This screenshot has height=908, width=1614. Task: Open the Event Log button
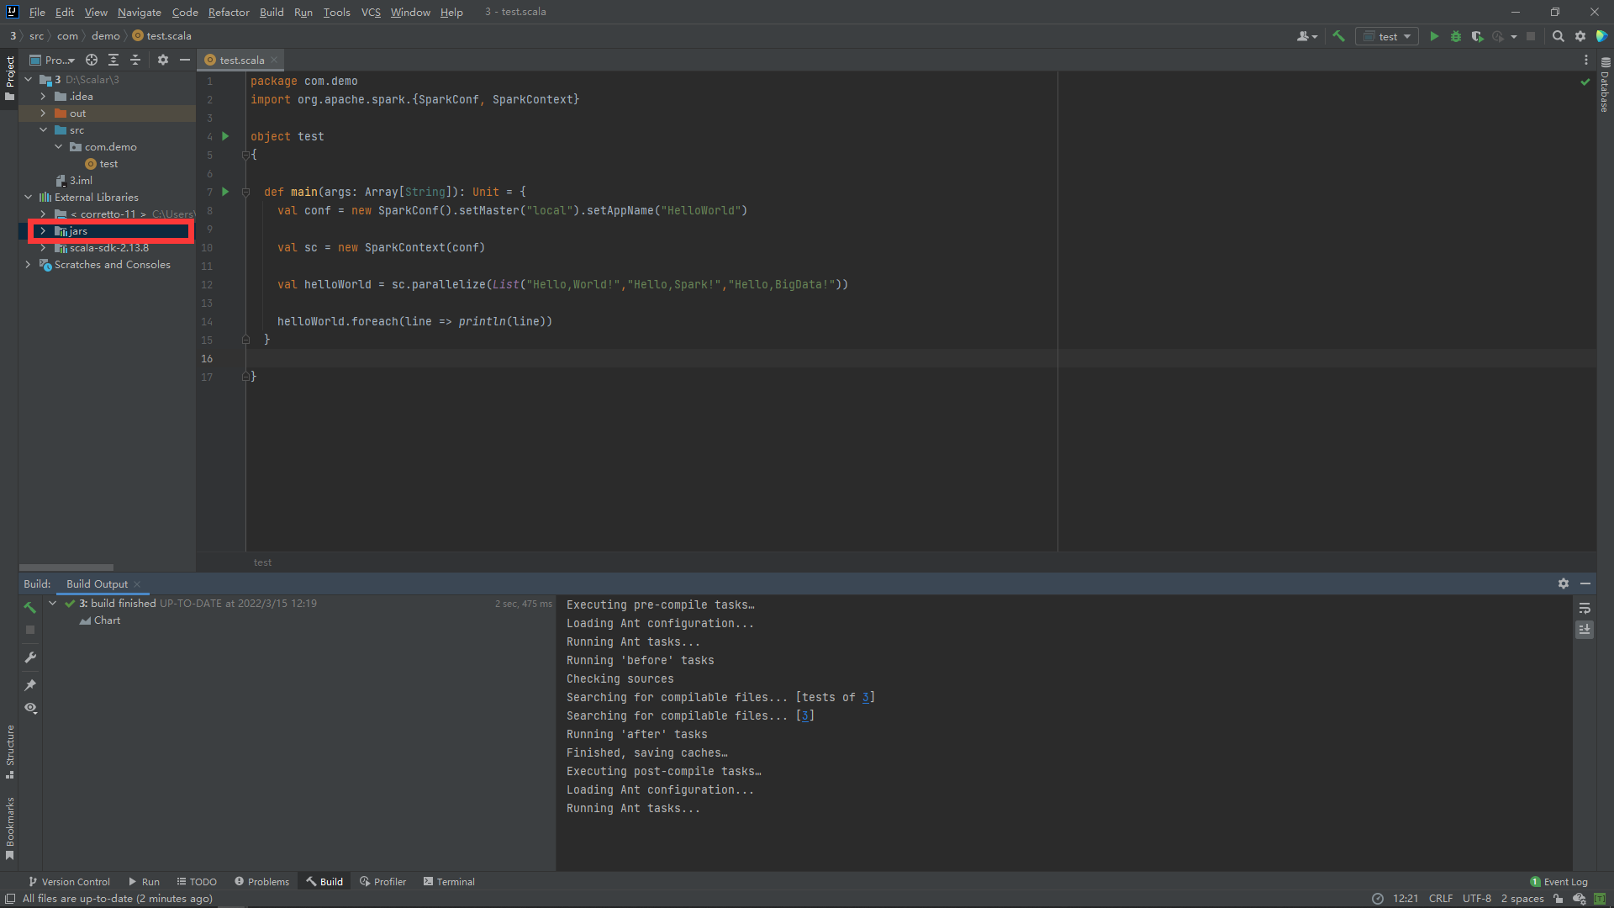pyautogui.click(x=1559, y=881)
